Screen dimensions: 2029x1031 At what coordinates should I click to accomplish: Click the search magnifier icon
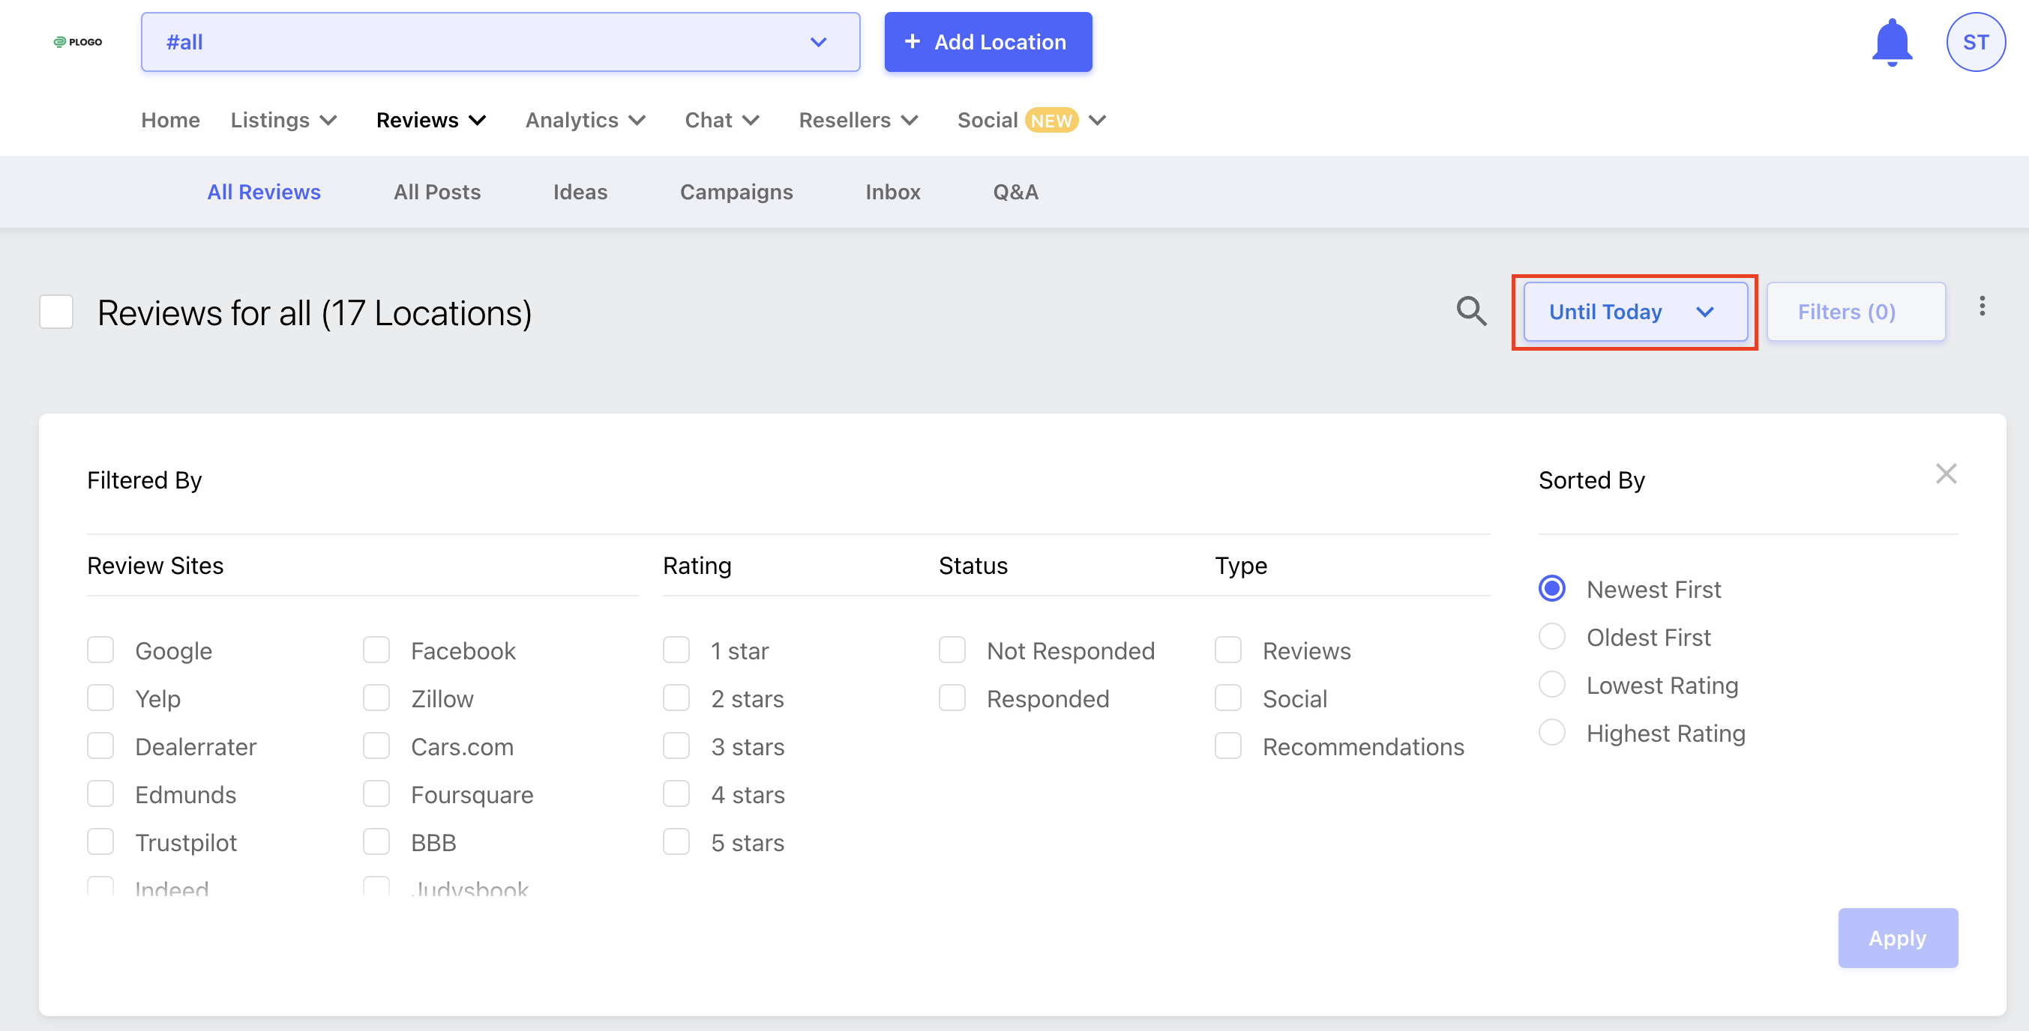(x=1470, y=312)
